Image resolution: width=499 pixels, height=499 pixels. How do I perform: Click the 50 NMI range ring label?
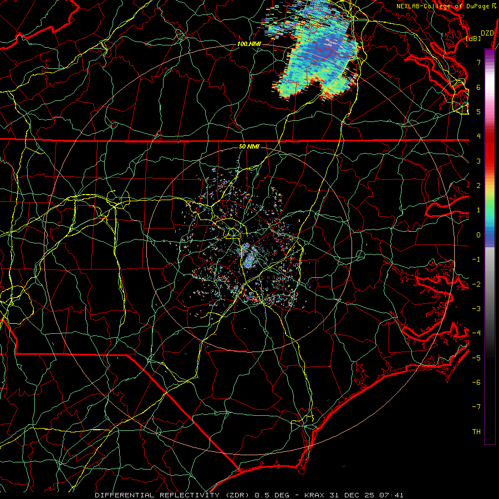pyautogui.click(x=249, y=146)
